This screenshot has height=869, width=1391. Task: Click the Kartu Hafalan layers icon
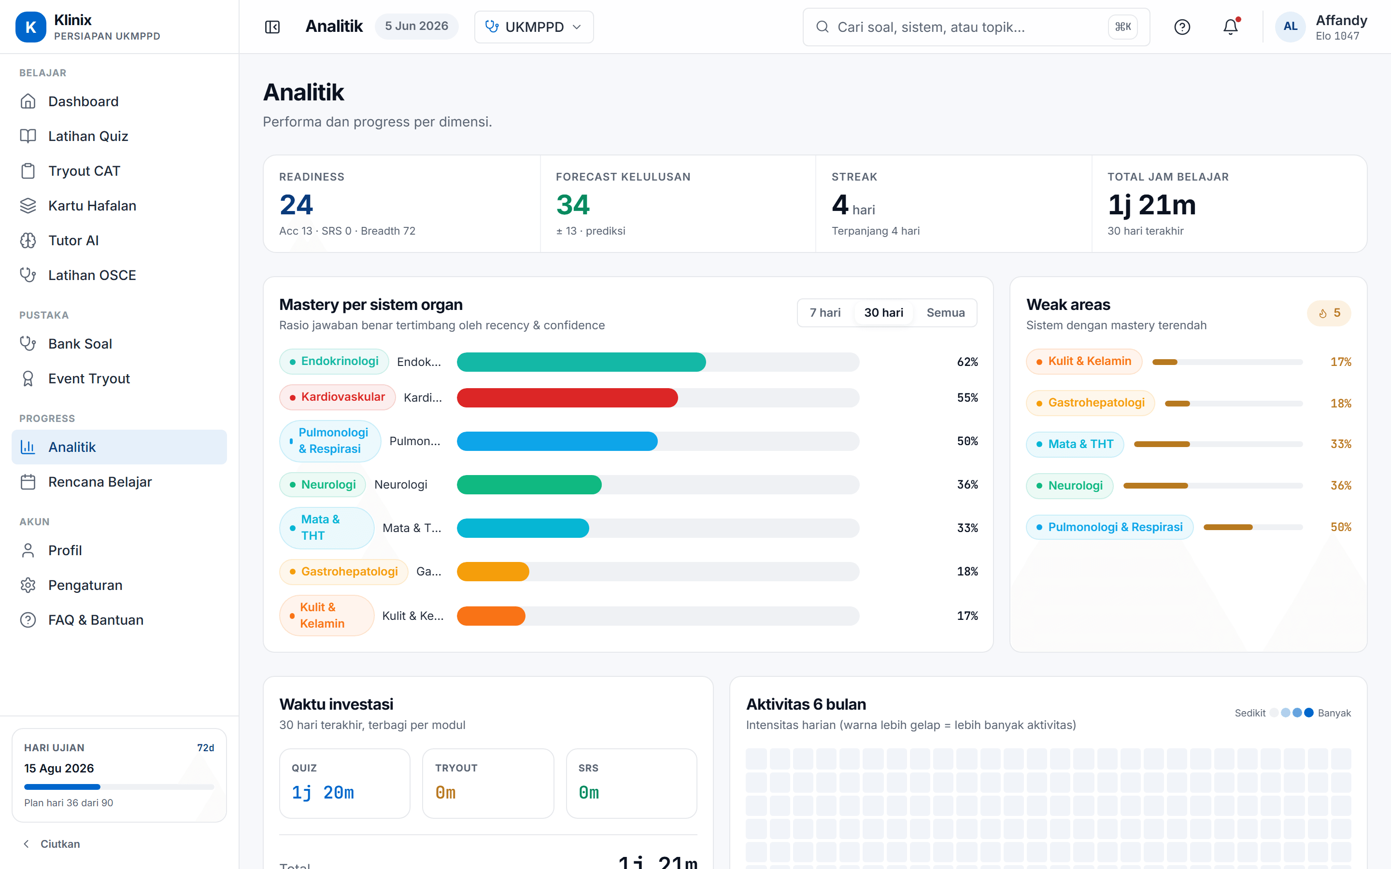coord(28,206)
